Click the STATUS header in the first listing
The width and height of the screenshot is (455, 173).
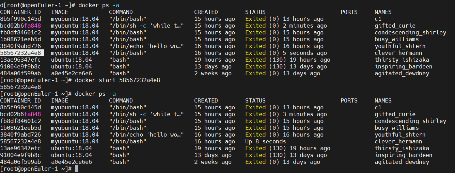click(255, 12)
